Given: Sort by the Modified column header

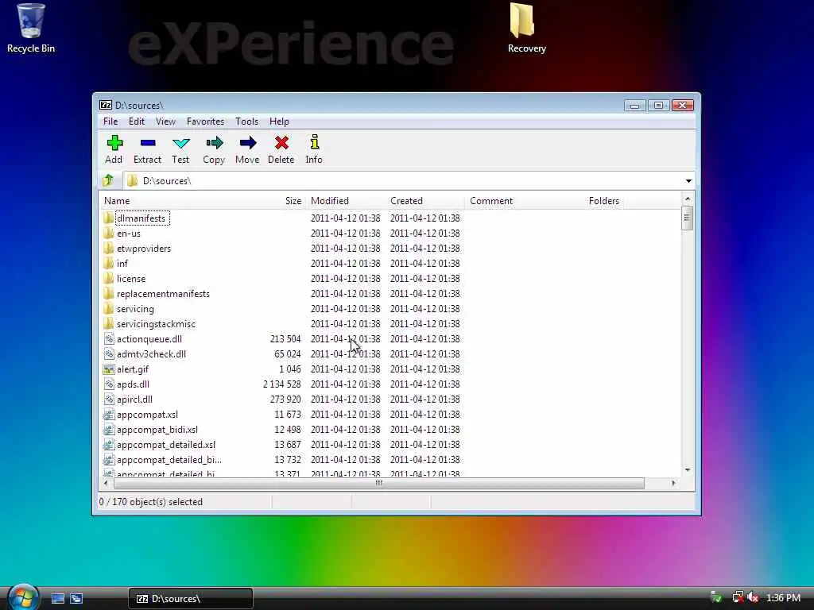Looking at the screenshot, I should click(x=347, y=201).
